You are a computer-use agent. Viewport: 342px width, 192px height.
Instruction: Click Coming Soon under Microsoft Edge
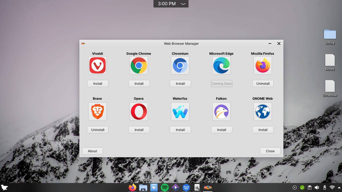tap(222, 83)
